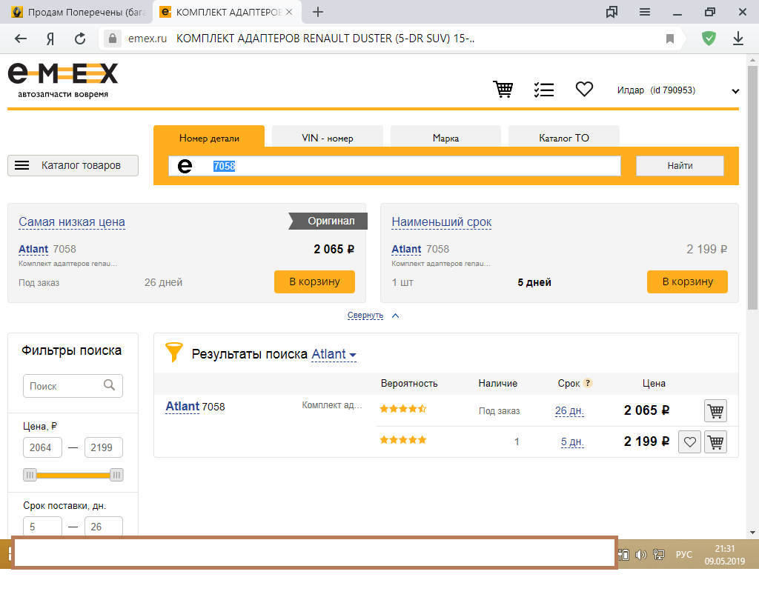Viewport: 759px width, 600px height.
Task: Open the Yandex home button
Action: [50, 39]
